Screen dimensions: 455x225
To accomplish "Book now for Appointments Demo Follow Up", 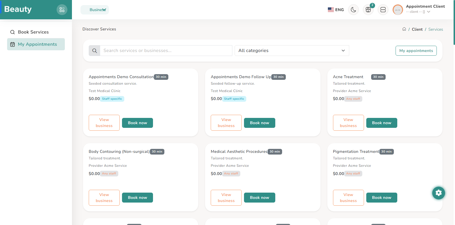I will coord(259,123).
